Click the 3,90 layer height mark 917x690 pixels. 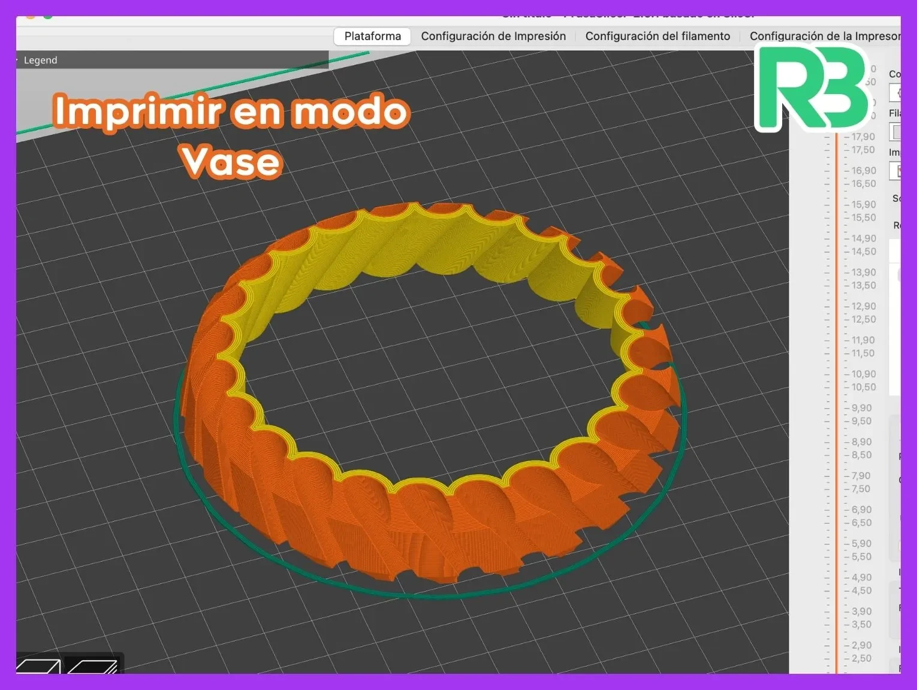(862, 611)
